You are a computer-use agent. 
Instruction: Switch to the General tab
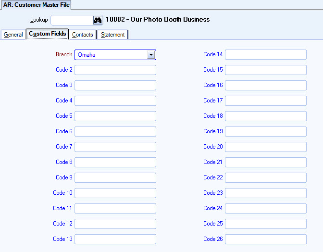click(13, 35)
